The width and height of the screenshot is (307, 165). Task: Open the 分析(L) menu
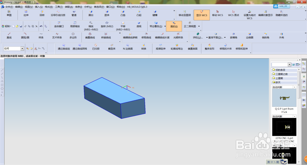click(x=88, y=7)
